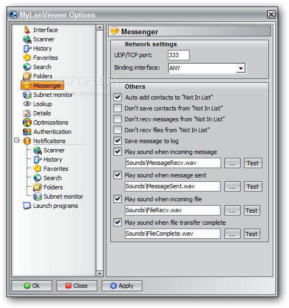Click the Messenger speech bubble icon in sidebar
Image resolution: width=289 pixels, height=308 pixels.
(x=27, y=85)
